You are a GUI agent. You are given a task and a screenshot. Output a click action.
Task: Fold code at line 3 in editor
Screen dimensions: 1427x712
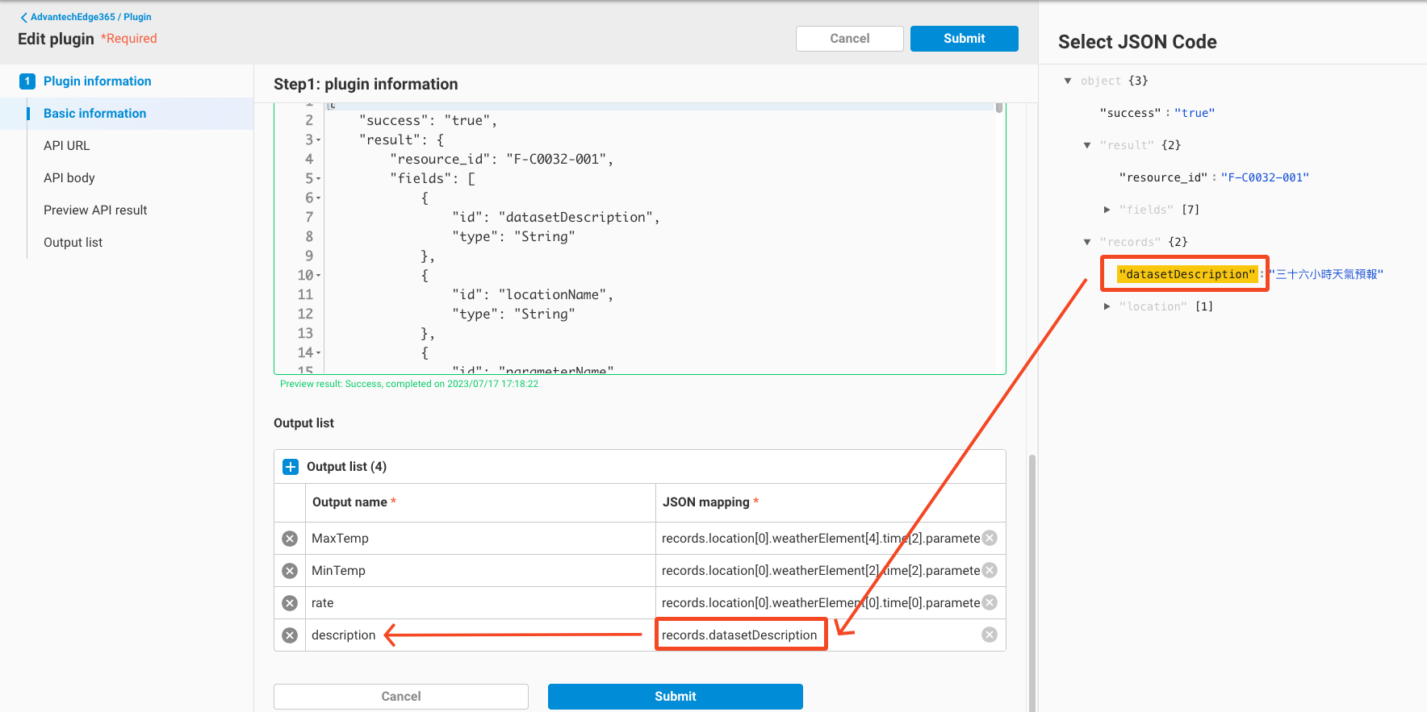pyautogui.click(x=319, y=140)
